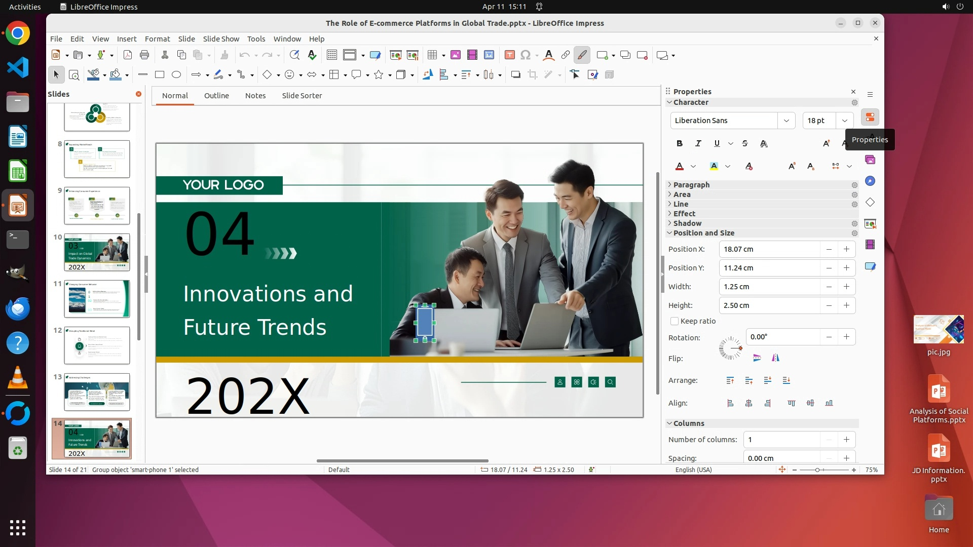Increase Width with plus button

pyautogui.click(x=846, y=287)
